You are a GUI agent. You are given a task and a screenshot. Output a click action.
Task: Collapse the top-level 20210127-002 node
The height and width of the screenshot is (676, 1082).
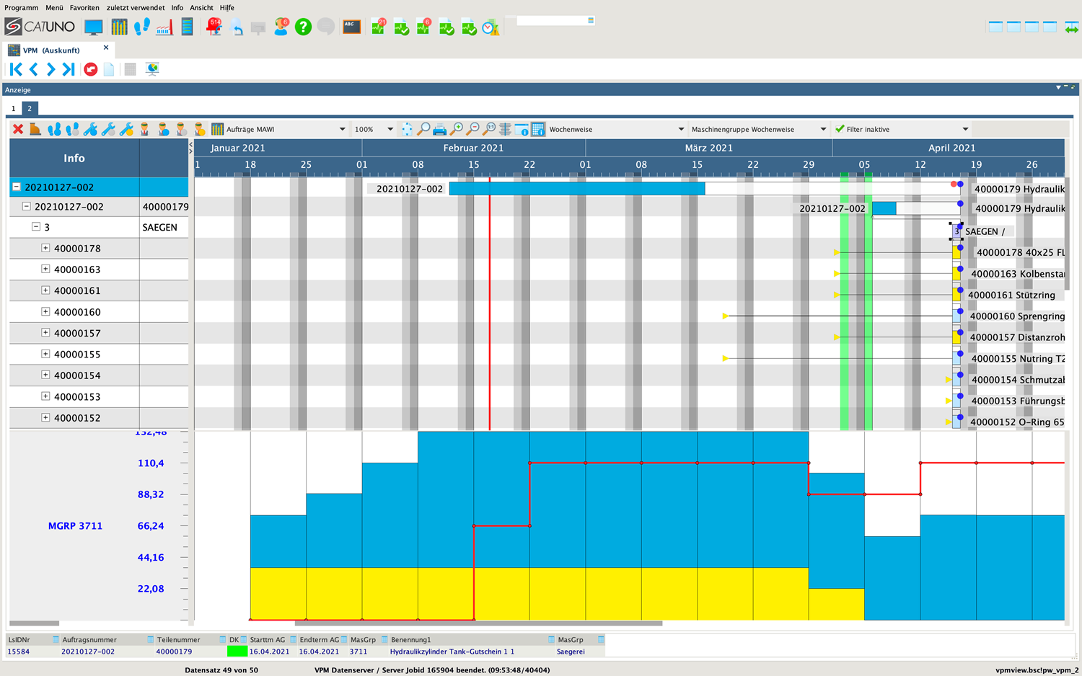point(16,187)
